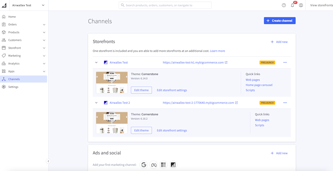
Task: Expand the Storefront submenu chevron
Action: pos(44,48)
